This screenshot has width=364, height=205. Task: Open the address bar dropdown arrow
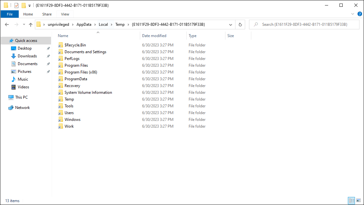tap(230, 24)
